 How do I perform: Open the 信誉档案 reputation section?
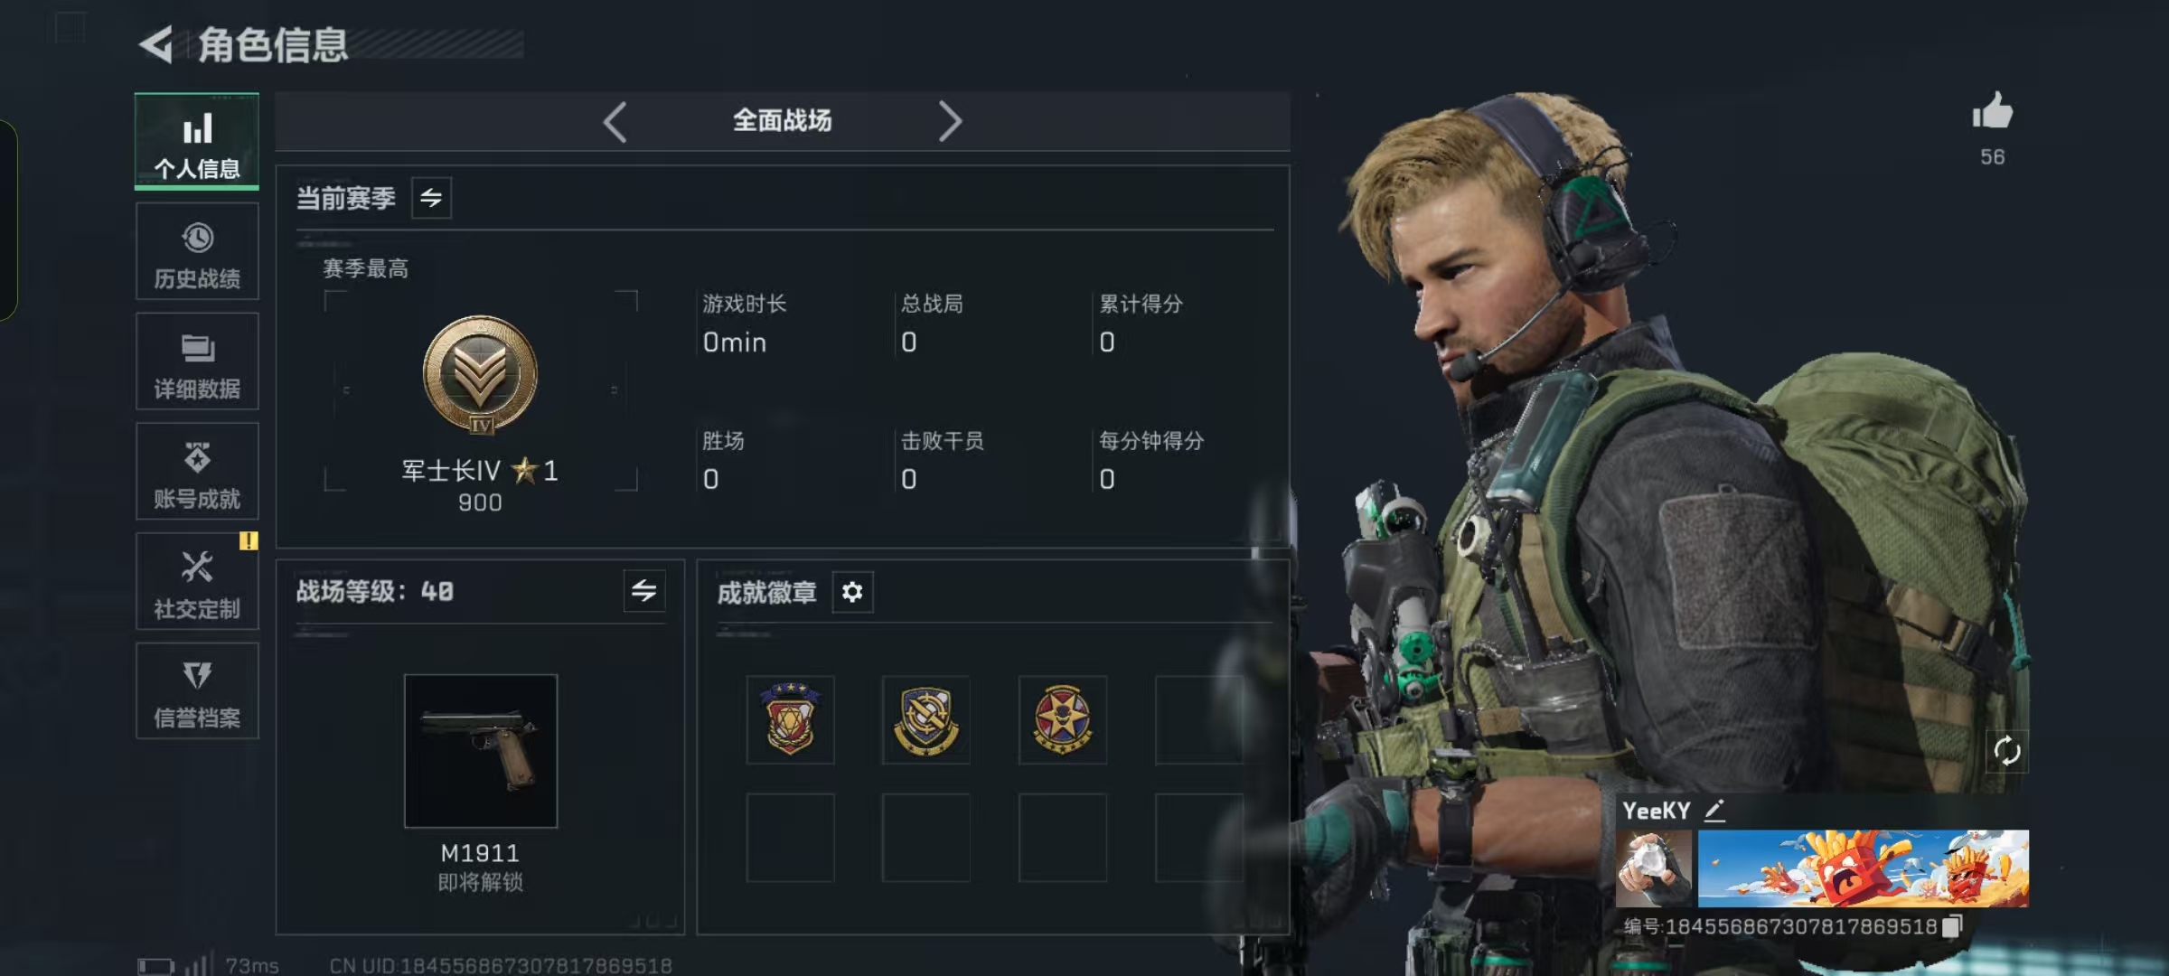click(x=197, y=691)
